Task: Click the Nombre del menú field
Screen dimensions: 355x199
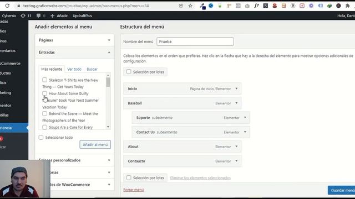Action: click(x=195, y=41)
